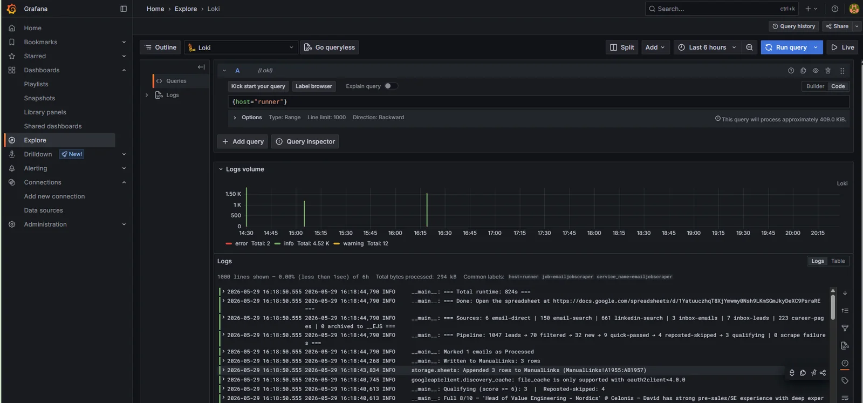Toggle wrap lines icon in log controls
This screenshot has height=403, width=863.
pyautogui.click(x=845, y=398)
